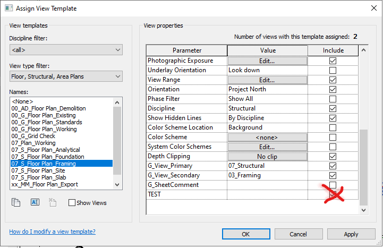Click the Duplicate view template icon

pos(16,202)
